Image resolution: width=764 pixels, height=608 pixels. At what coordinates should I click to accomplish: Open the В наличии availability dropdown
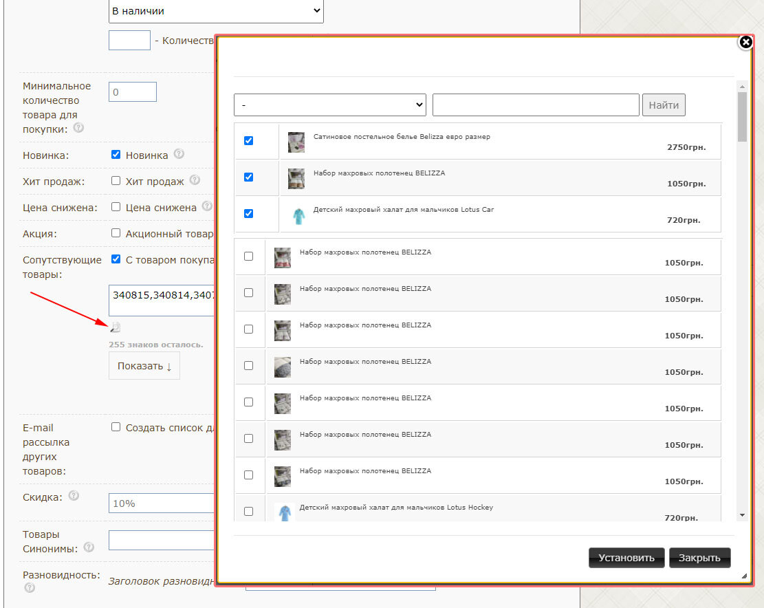pyautogui.click(x=216, y=11)
